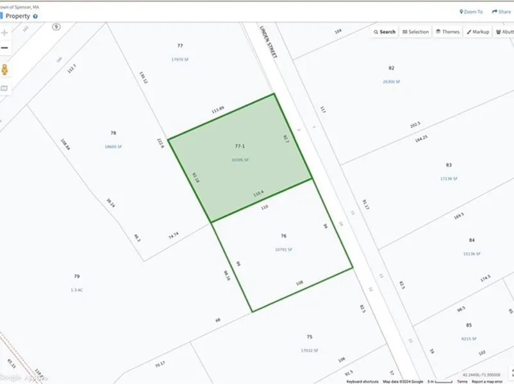Click the zoom in plus button
Viewport: 514px width, 384px height.
(x=4, y=32)
